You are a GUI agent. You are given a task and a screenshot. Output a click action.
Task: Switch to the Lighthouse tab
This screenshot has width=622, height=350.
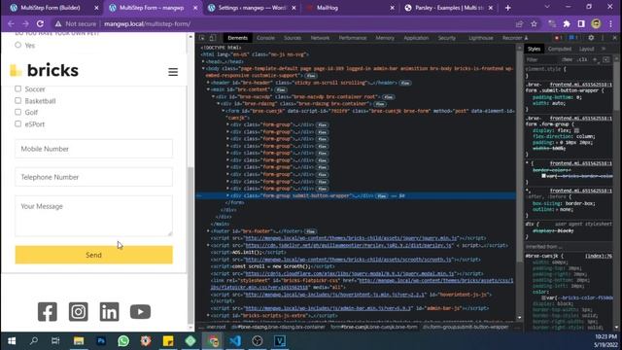click(x=480, y=38)
